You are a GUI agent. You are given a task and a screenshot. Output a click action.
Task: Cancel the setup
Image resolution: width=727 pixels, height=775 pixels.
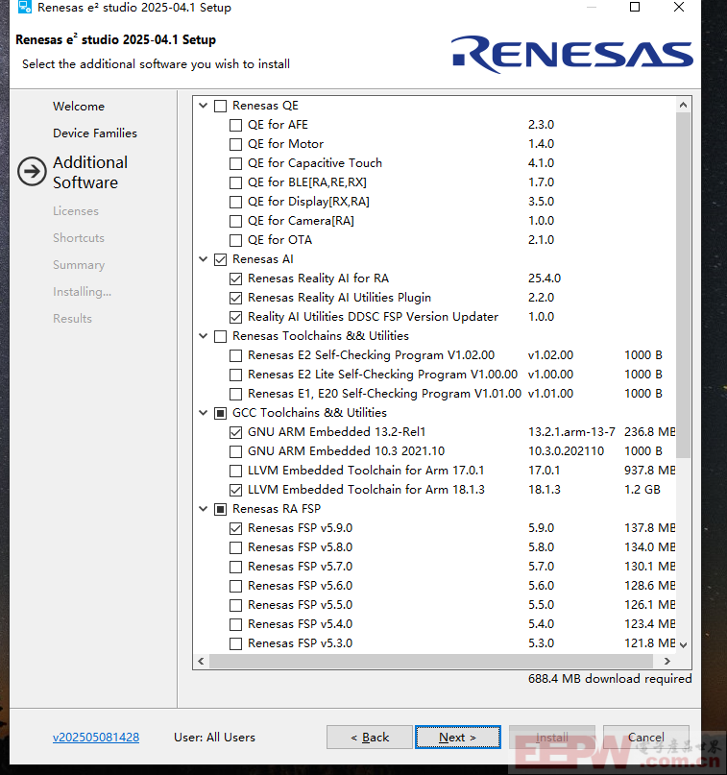click(646, 737)
